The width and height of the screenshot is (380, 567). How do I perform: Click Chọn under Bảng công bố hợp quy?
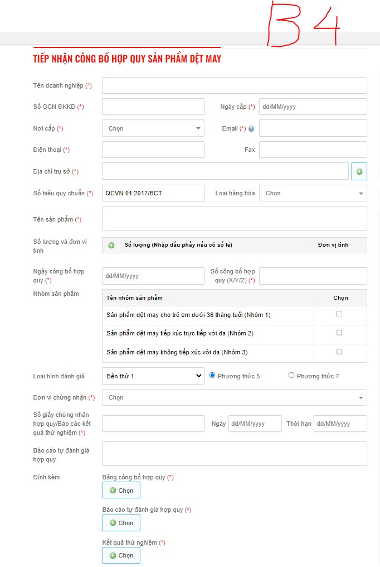tap(121, 491)
